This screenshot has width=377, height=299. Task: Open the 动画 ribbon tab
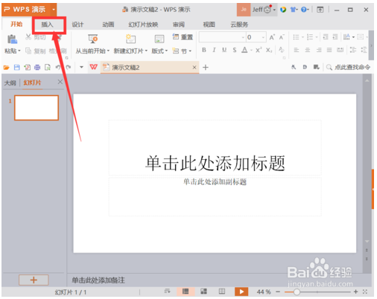click(108, 25)
